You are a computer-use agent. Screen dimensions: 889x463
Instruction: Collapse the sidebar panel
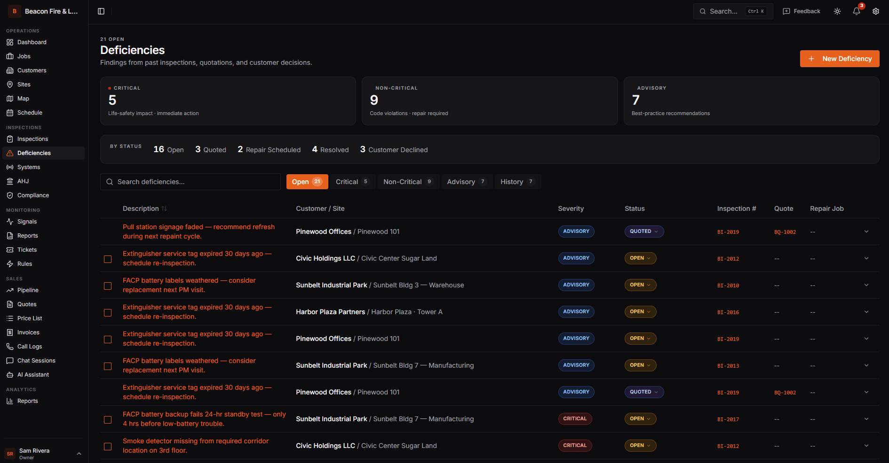coord(101,11)
